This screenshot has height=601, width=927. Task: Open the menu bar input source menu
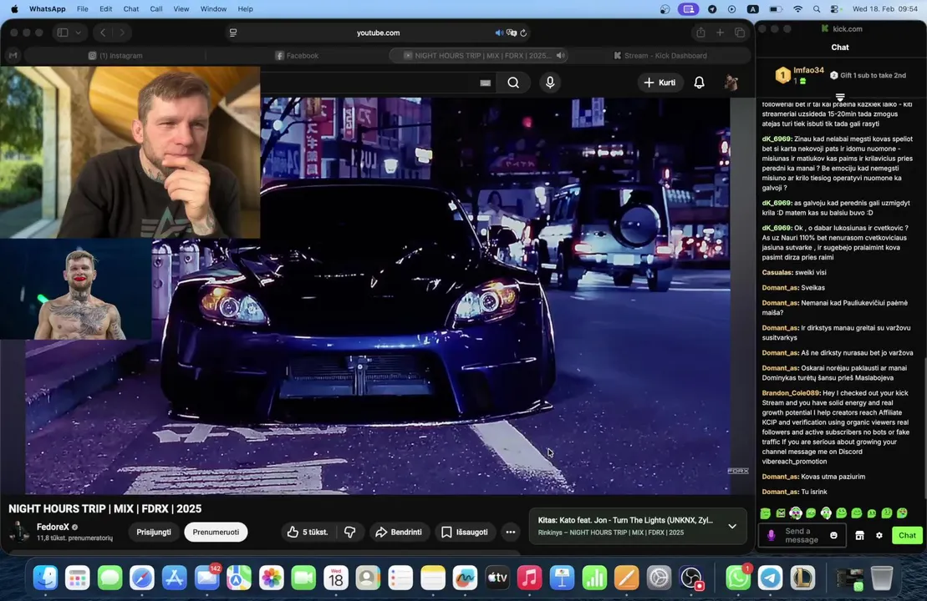click(x=752, y=9)
